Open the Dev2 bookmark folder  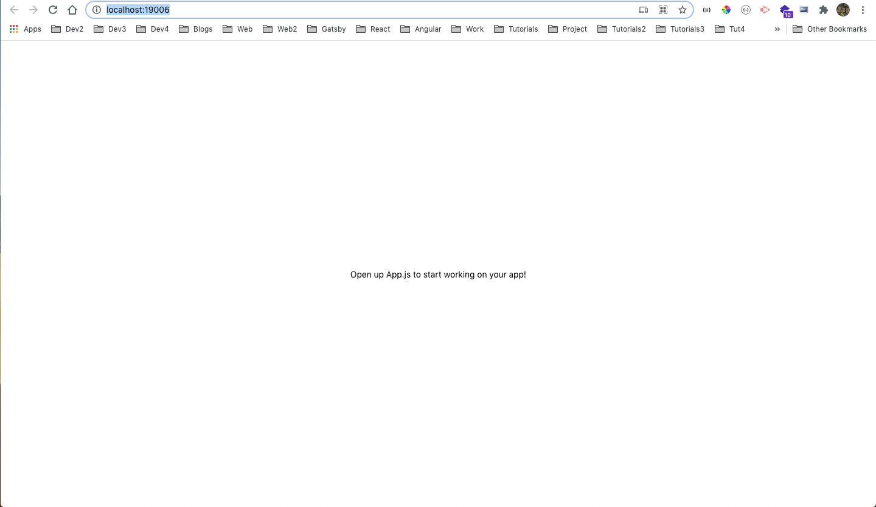[68, 29]
